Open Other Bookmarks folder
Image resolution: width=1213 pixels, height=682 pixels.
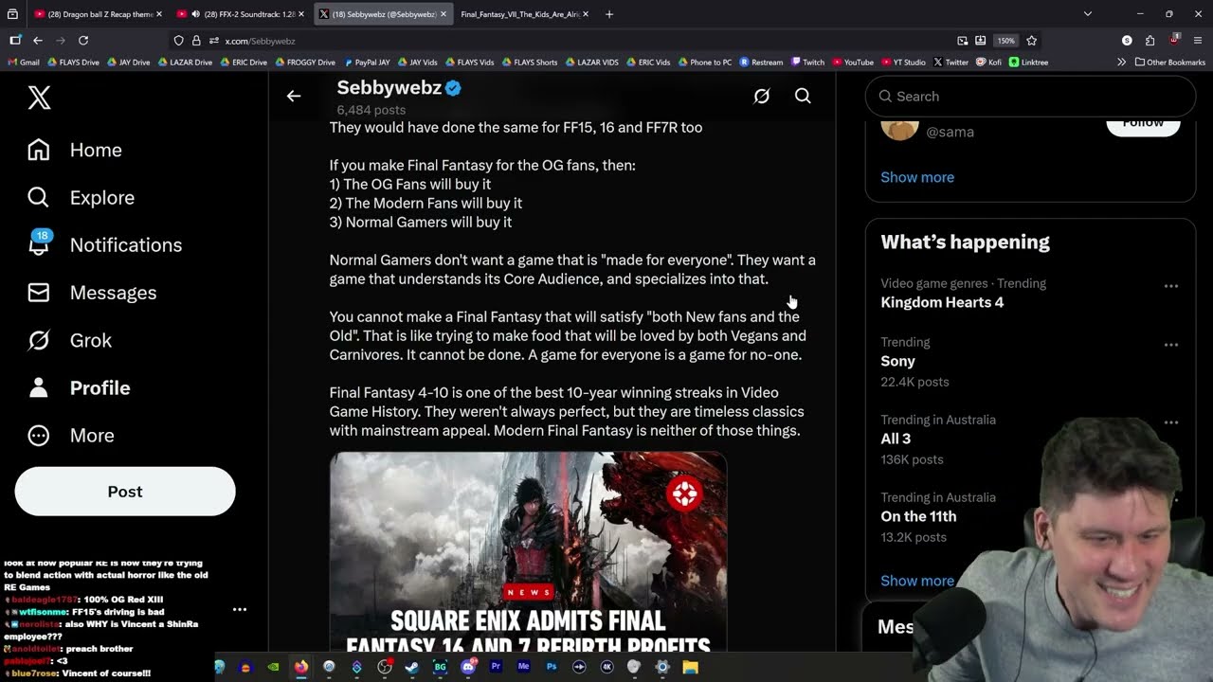coord(1169,63)
